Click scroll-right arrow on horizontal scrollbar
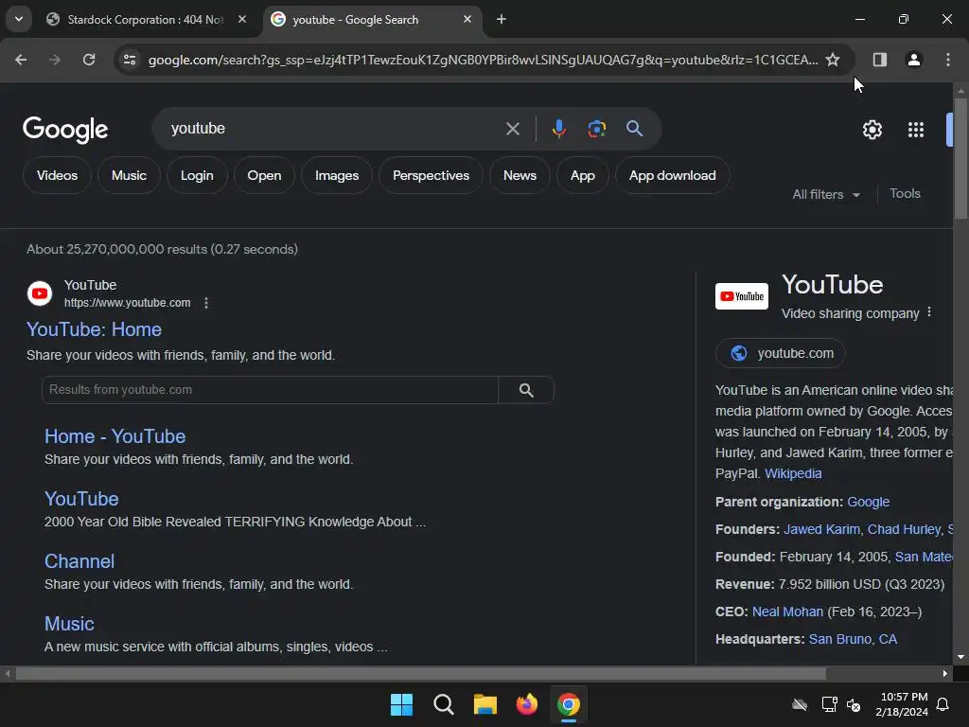The height and width of the screenshot is (727, 969). tap(945, 673)
